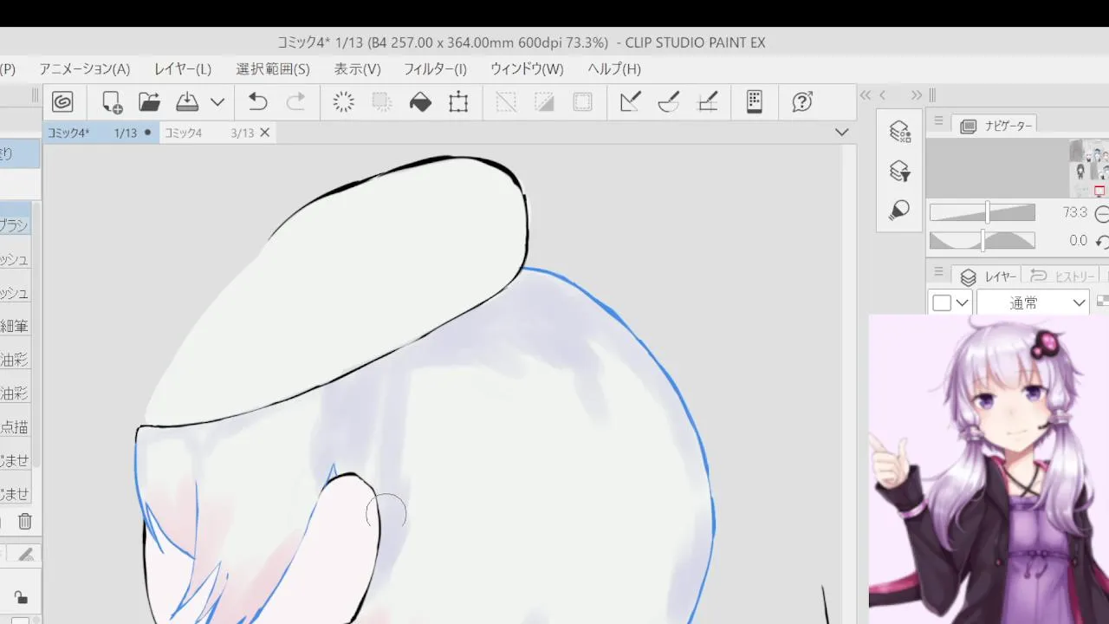Toggle Snap to Special Ruler

pos(669,102)
